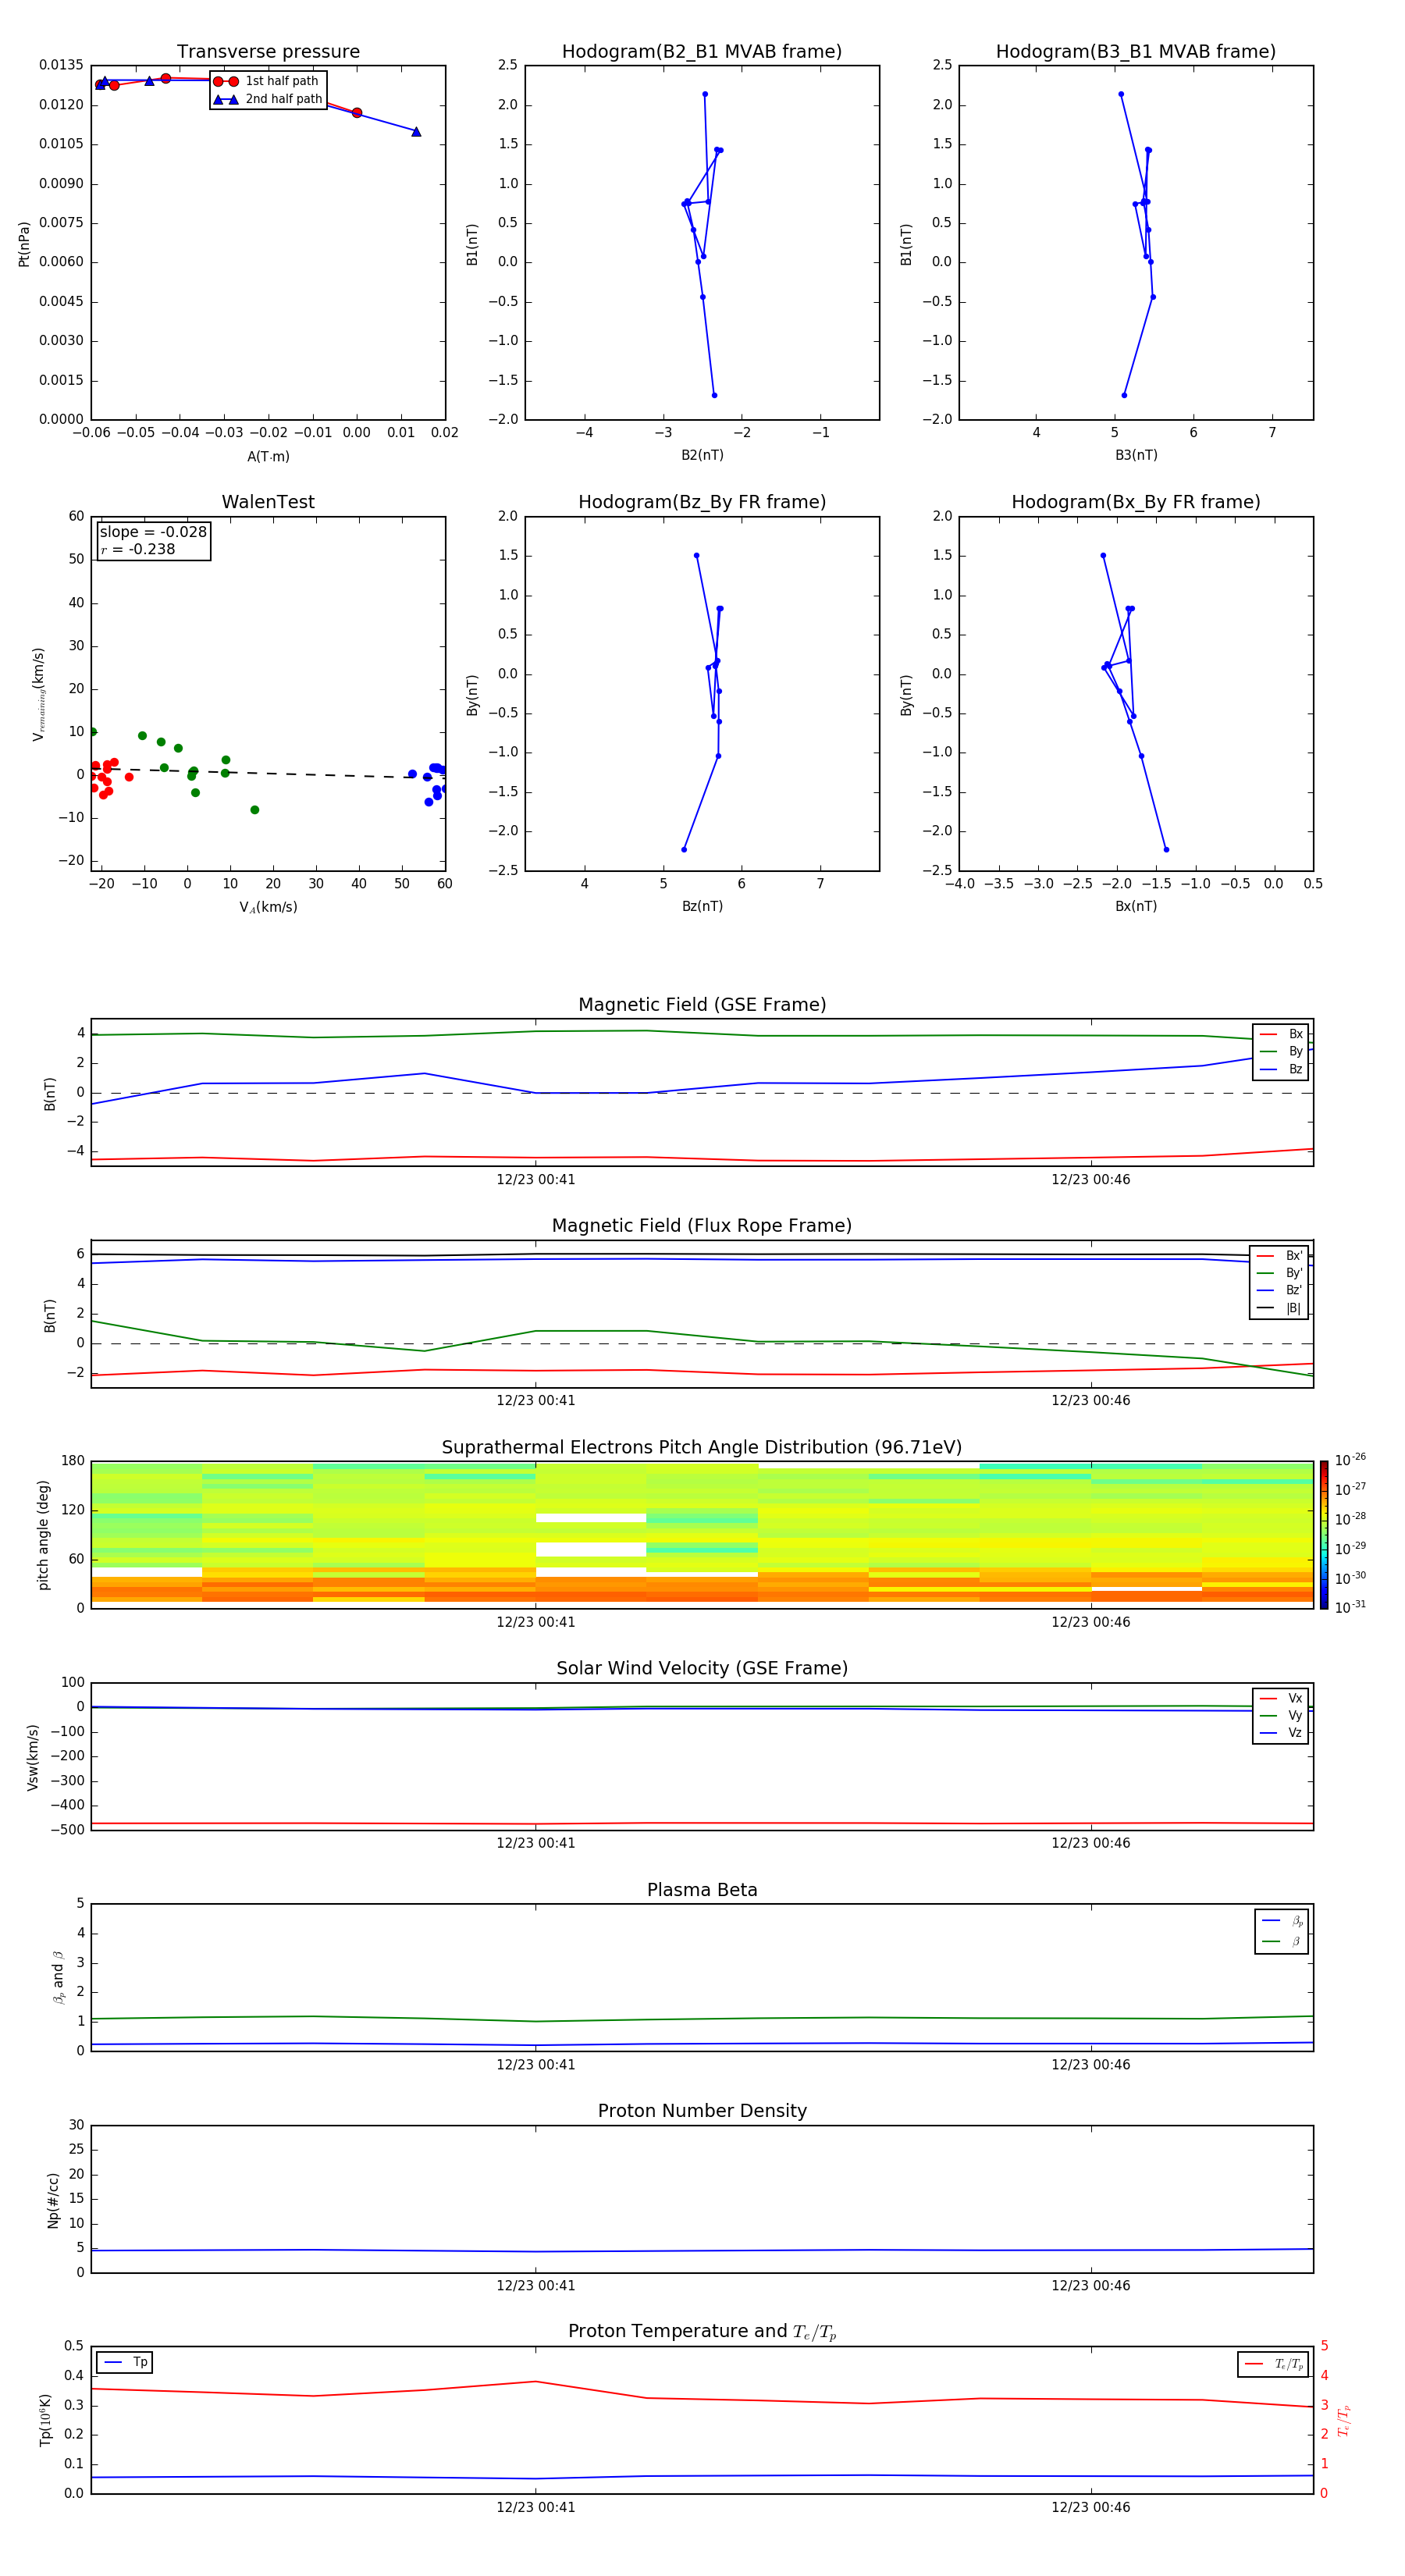Click the 'Hodogram(B2_B1 MVAB frame)' title

coord(702,52)
